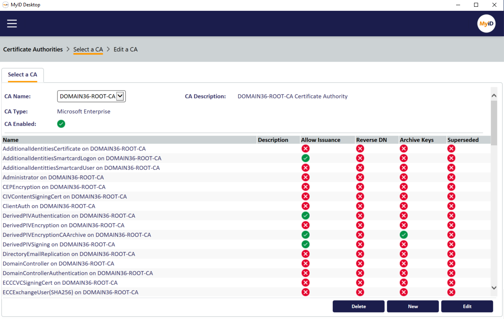
Task: Click the CA Enabled green check icon
Action: (x=61, y=124)
